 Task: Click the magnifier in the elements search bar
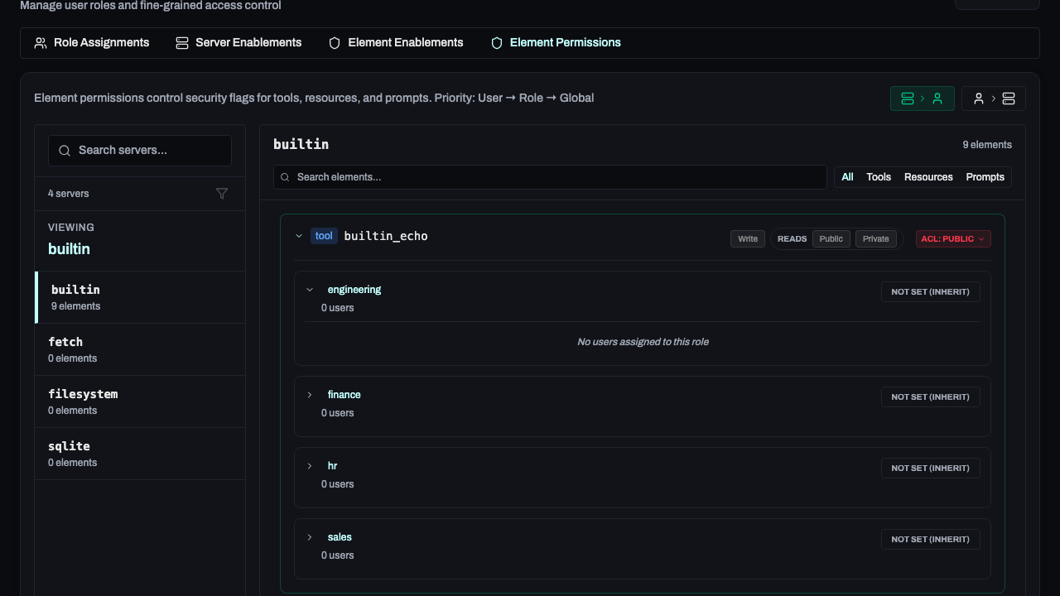pos(285,176)
